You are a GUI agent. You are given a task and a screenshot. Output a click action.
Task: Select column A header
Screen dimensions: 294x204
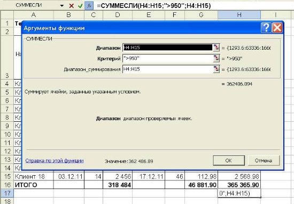[x=34, y=15]
